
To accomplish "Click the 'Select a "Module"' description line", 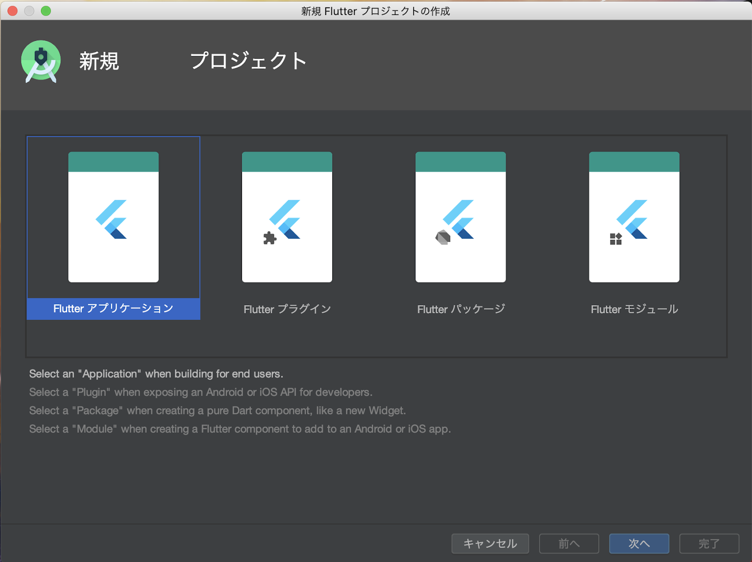I will point(240,429).
